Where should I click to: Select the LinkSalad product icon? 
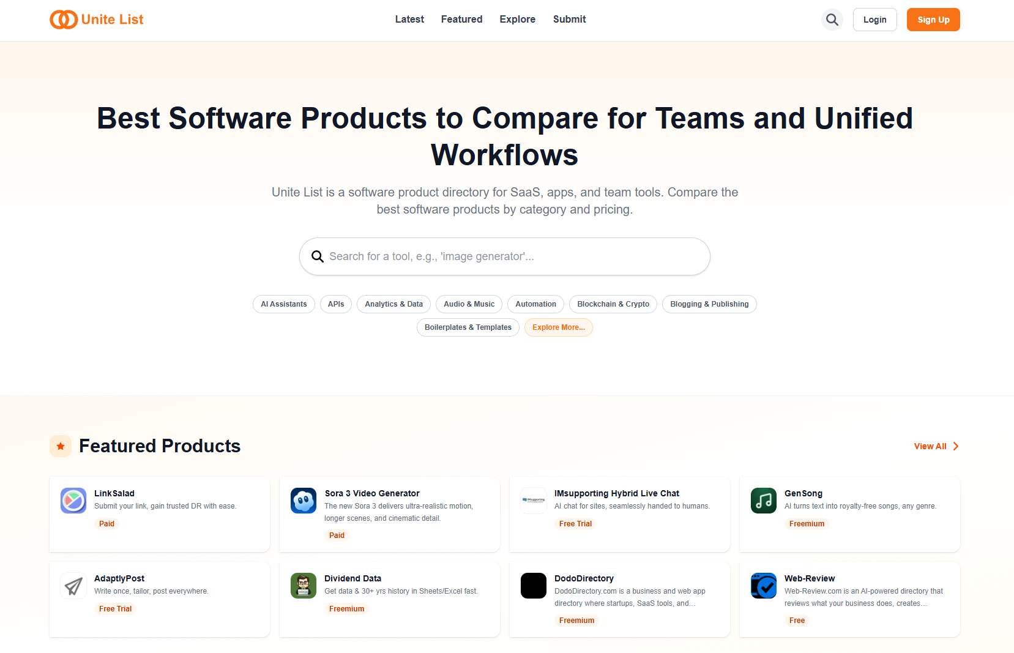click(x=72, y=501)
